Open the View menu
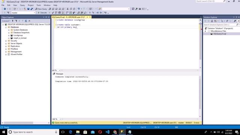Viewport: 240px width, 135px height. click(15, 5)
